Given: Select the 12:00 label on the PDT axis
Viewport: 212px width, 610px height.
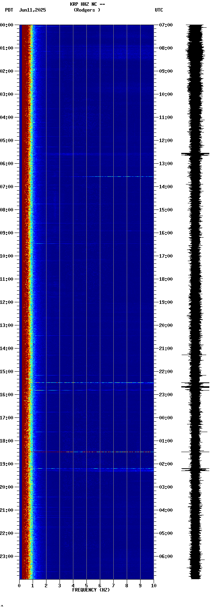Looking at the screenshot, I should pyautogui.click(x=7, y=302).
